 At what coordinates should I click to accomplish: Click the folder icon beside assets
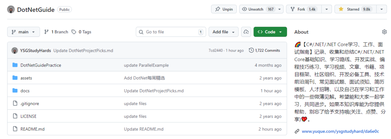15,78
